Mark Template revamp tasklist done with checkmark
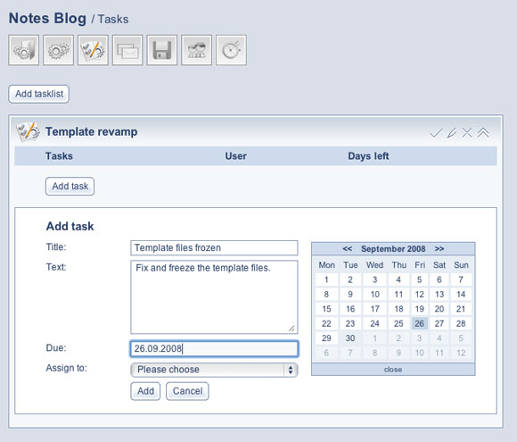 point(436,133)
